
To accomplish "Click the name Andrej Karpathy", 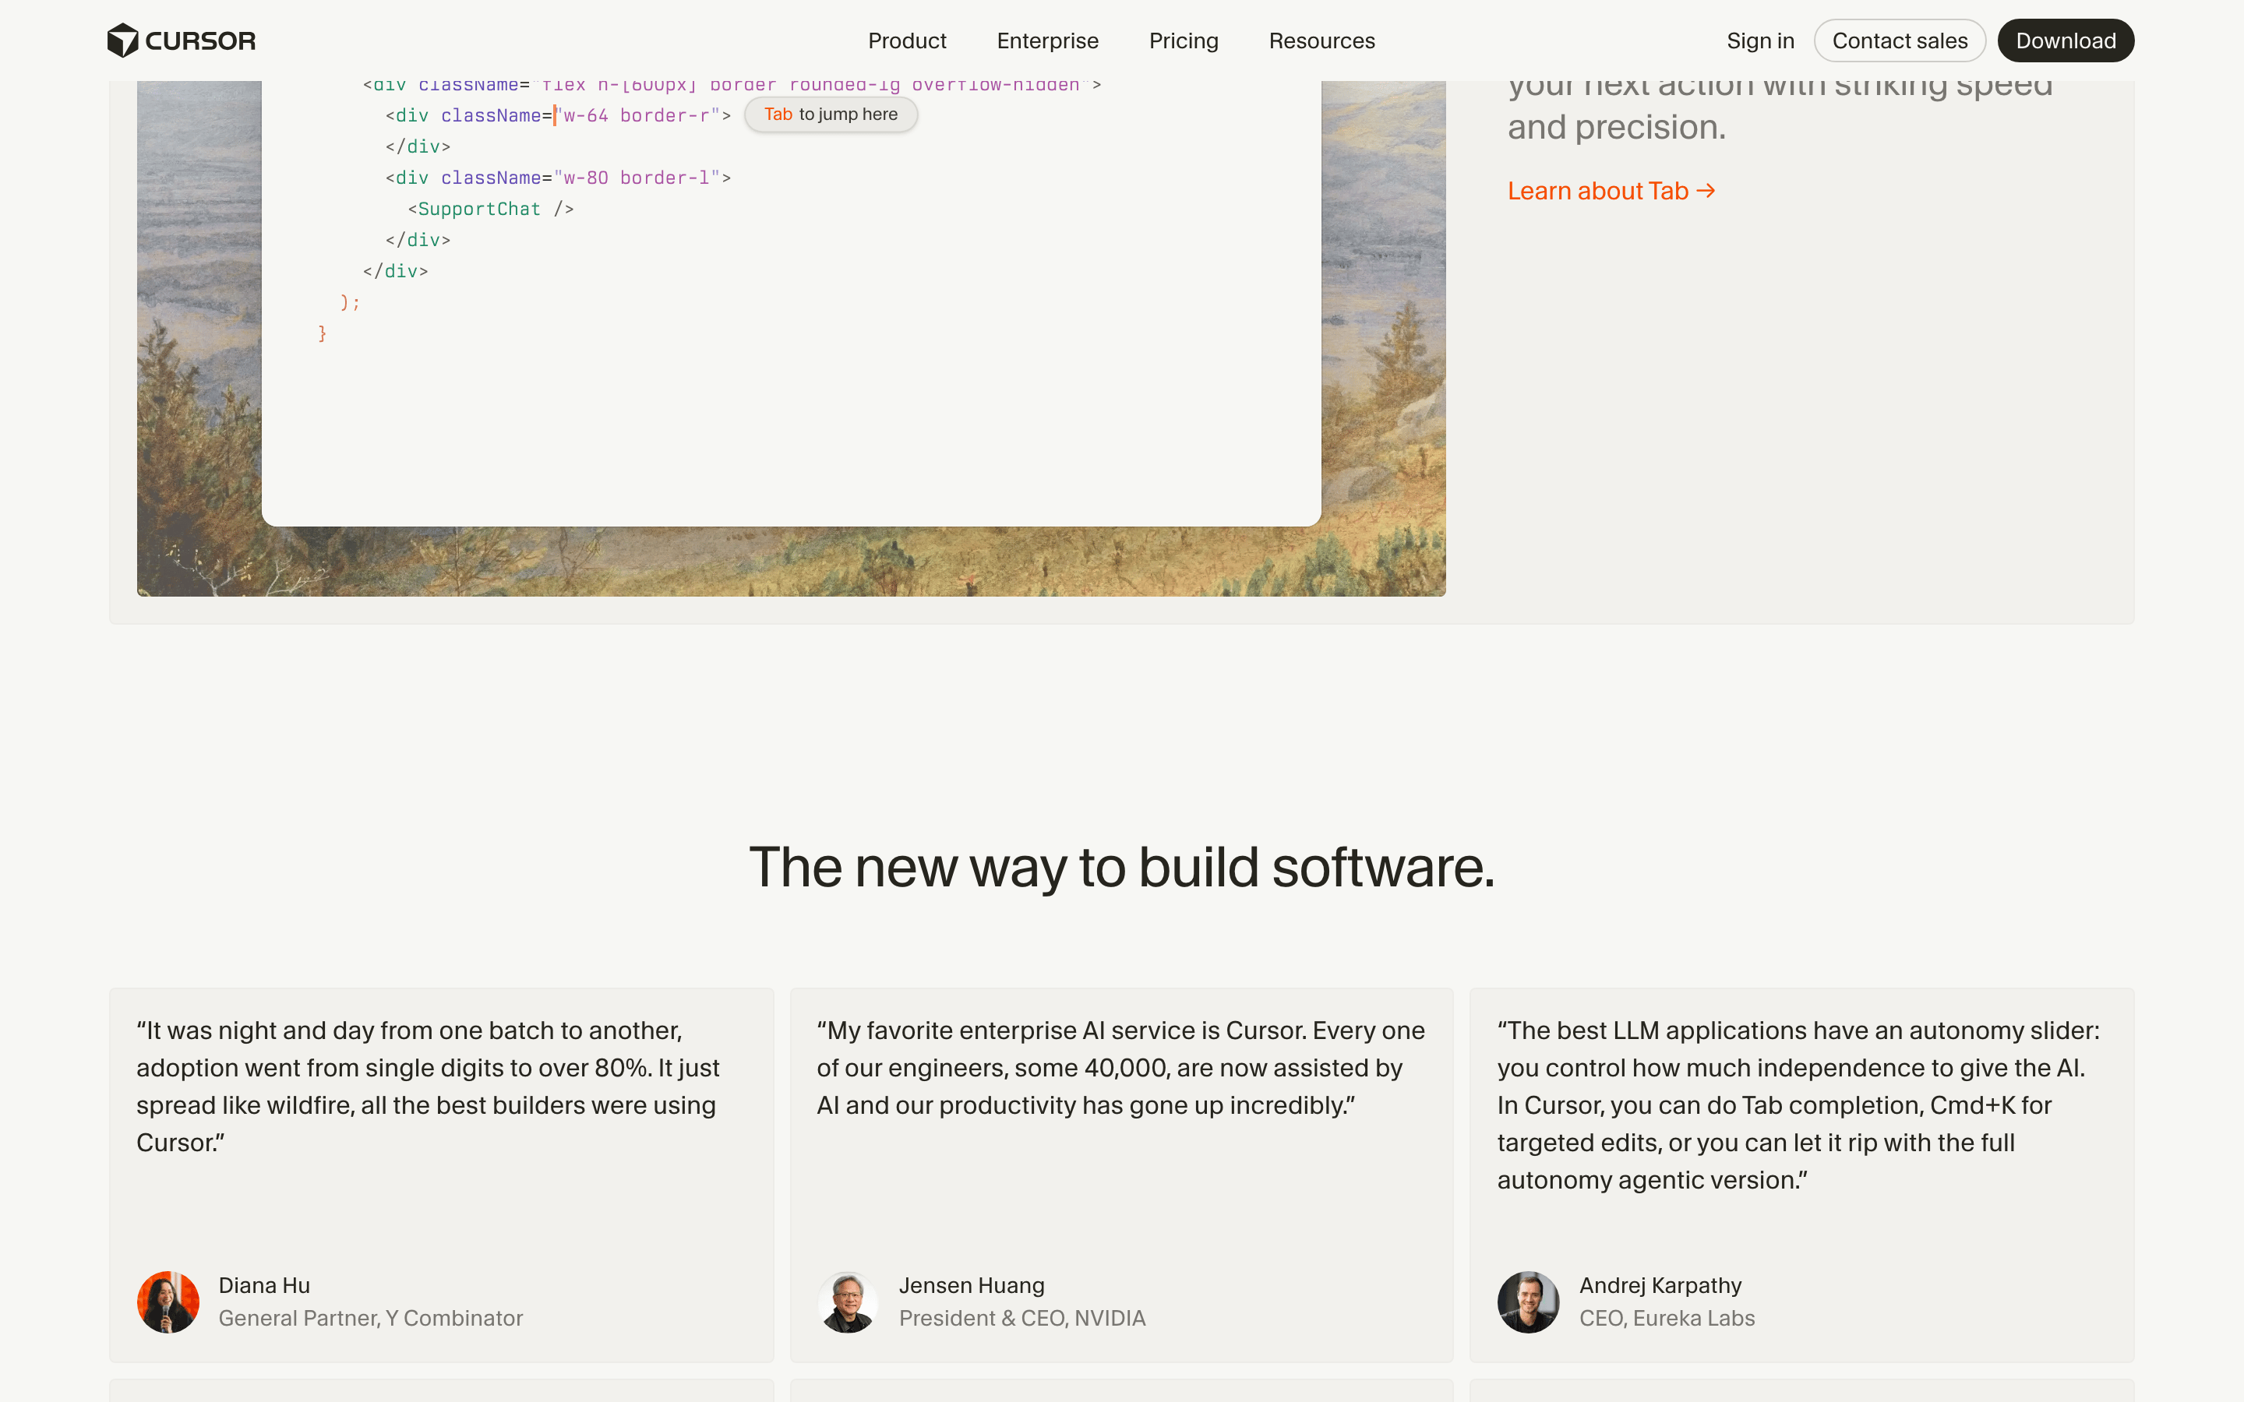I will point(1660,1285).
